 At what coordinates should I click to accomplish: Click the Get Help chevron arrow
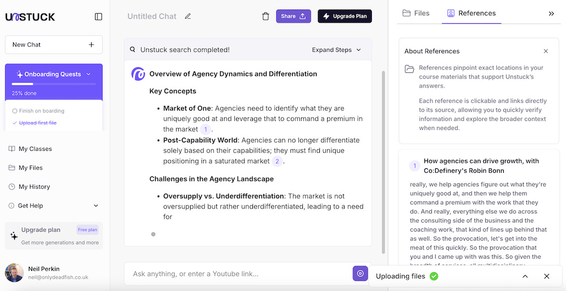pyautogui.click(x=96, y=206)
